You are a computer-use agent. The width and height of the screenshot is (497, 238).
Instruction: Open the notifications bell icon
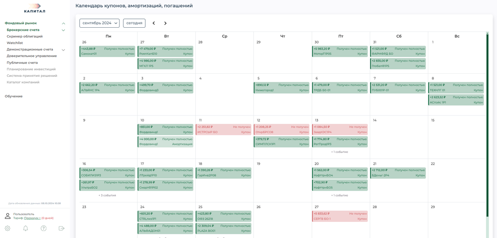[x=26, y=228]
